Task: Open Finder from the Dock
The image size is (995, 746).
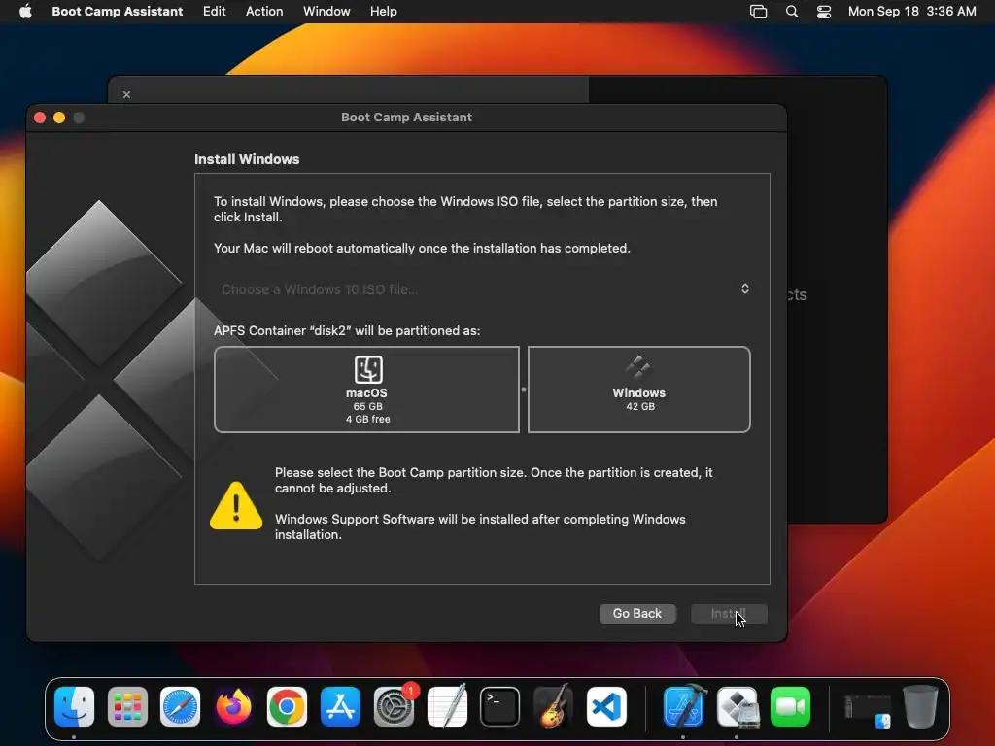Action: pyautogui.click(x=74, y=707)
